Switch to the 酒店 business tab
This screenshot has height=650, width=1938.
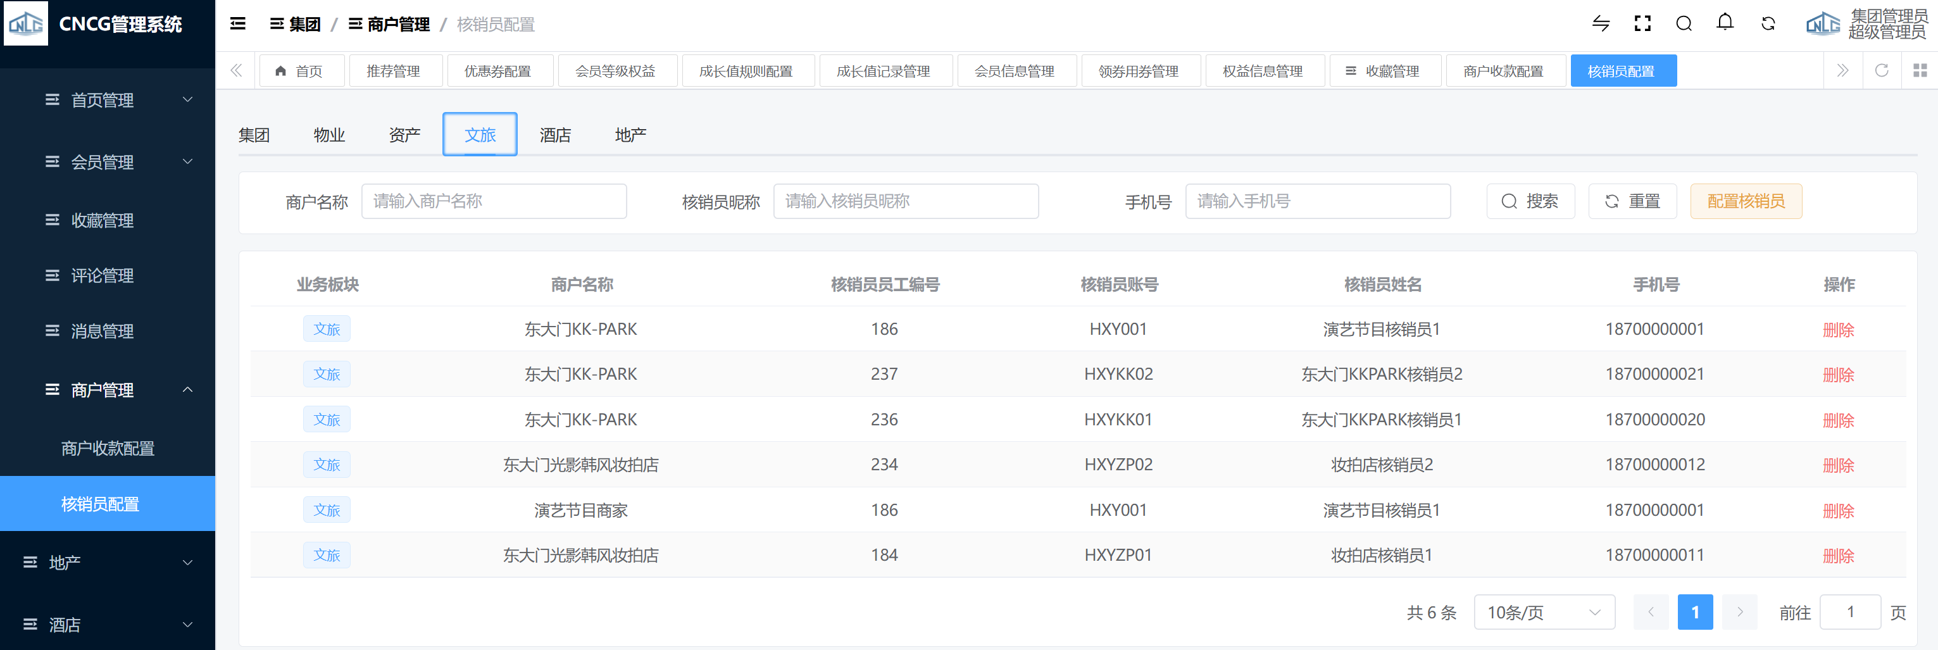[555, 135]
